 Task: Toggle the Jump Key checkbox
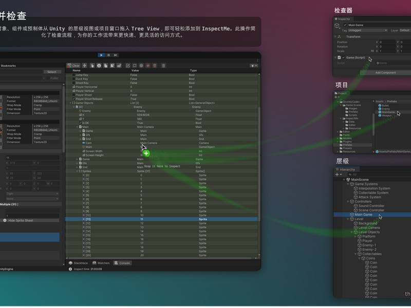point(73,75)
